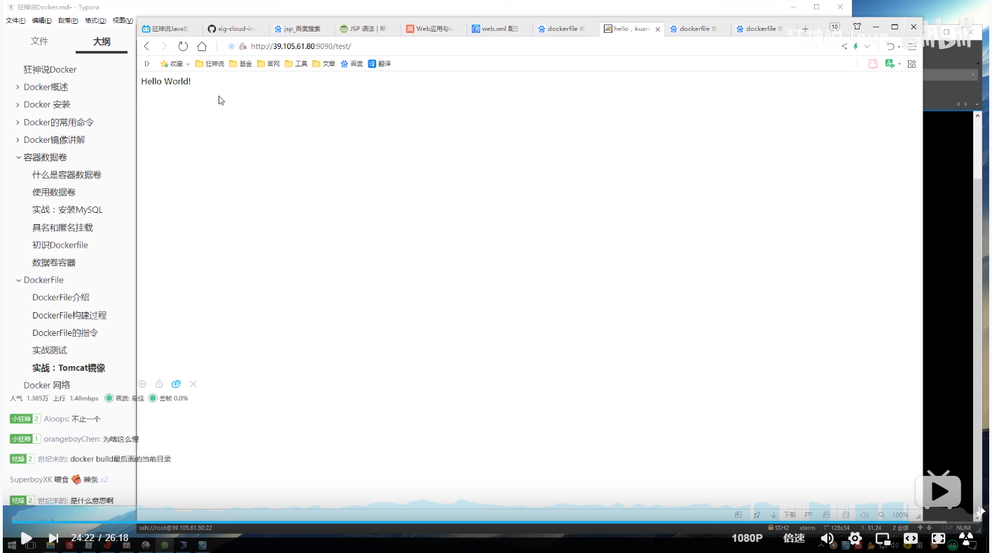Open the 收藏 favorites star
Viewport: 992px width, 553px height.
pos(164,64)
